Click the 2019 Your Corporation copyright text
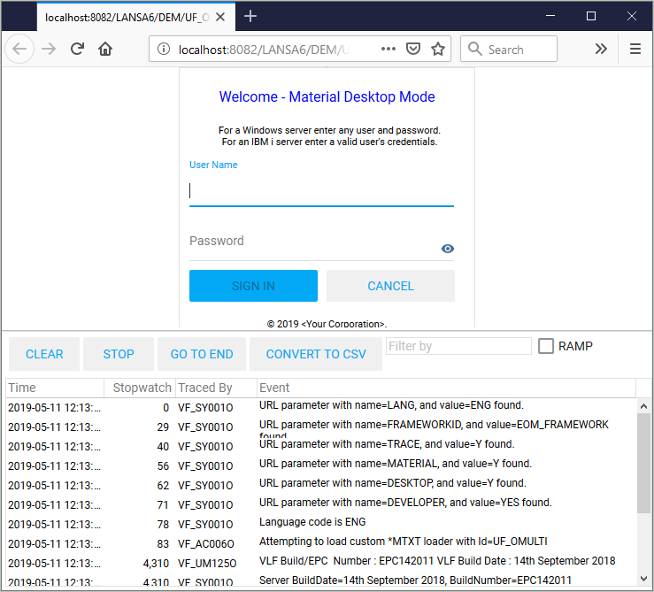Screen dimensions: 654x592 click(327, 323)
